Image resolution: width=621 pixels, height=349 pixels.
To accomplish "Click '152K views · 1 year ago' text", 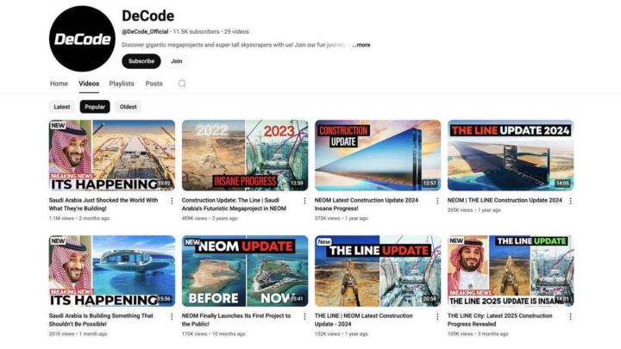I will 342,333.
